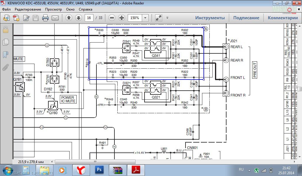The height and width of the screenshot is (176, 302).
Task: Click the security lock icon in sidebar
Action: pyautogui.click(x=6, y=30)
